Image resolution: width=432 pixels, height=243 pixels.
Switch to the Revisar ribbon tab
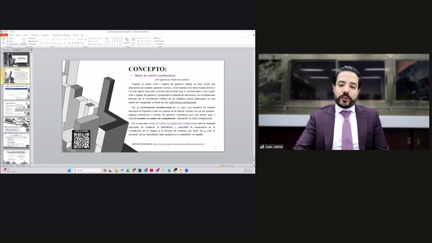75,35
